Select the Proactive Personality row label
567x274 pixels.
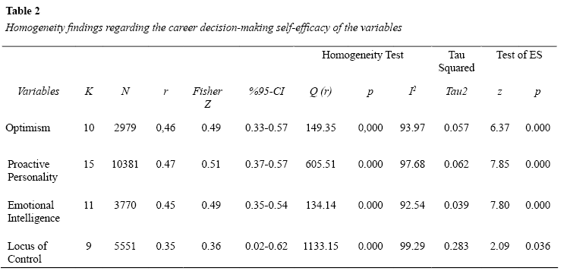click(33, 171)
